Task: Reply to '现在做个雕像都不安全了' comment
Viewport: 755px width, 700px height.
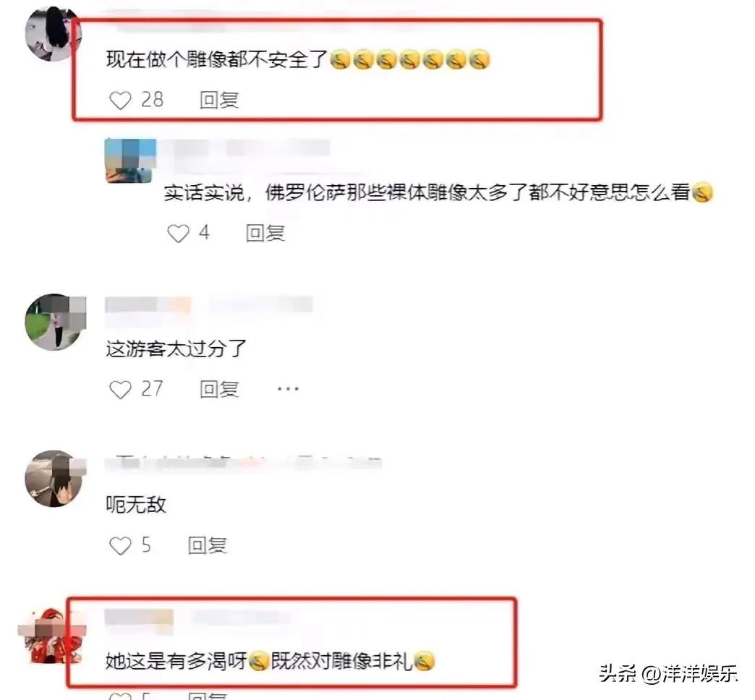Action: point(219,100)
